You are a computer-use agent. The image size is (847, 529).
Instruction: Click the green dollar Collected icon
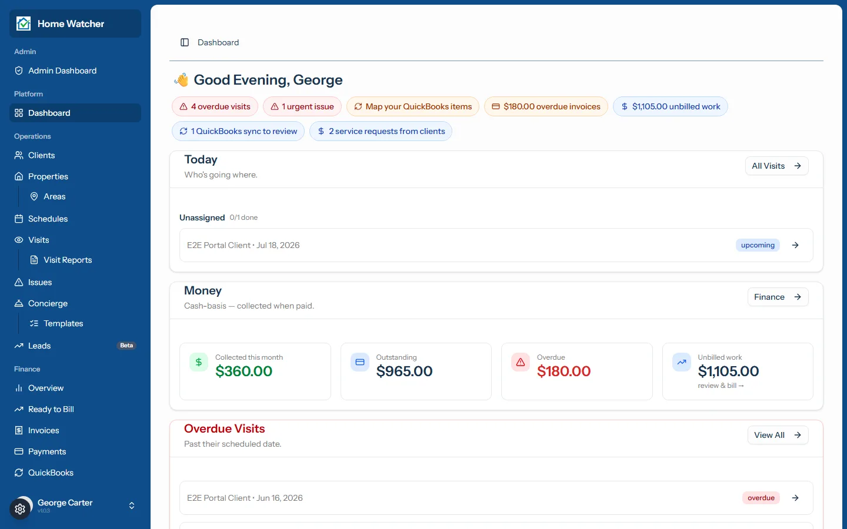coord(199,362)
